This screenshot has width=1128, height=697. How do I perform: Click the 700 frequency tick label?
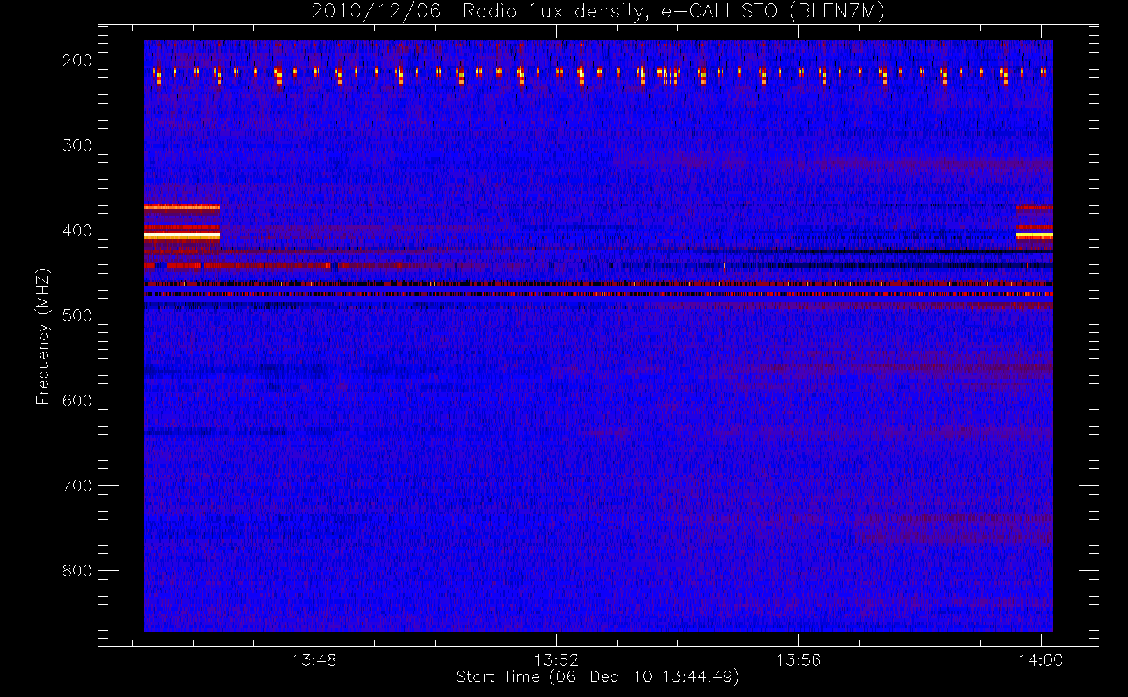coord(77,486)
